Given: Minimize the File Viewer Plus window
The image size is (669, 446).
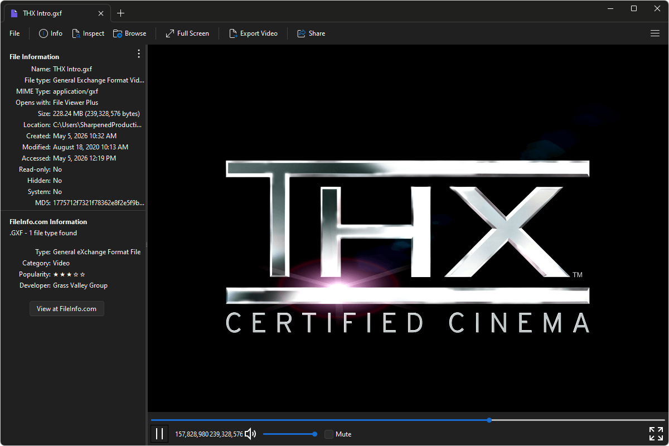Looking at the screenshot, I should coord(612,8).
